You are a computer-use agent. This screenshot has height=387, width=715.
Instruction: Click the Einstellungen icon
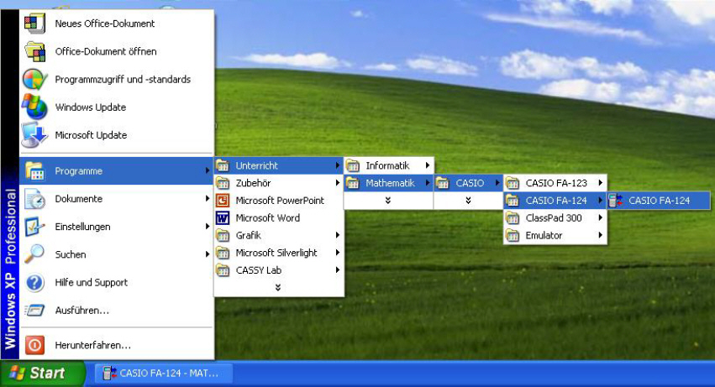point(34,227)
